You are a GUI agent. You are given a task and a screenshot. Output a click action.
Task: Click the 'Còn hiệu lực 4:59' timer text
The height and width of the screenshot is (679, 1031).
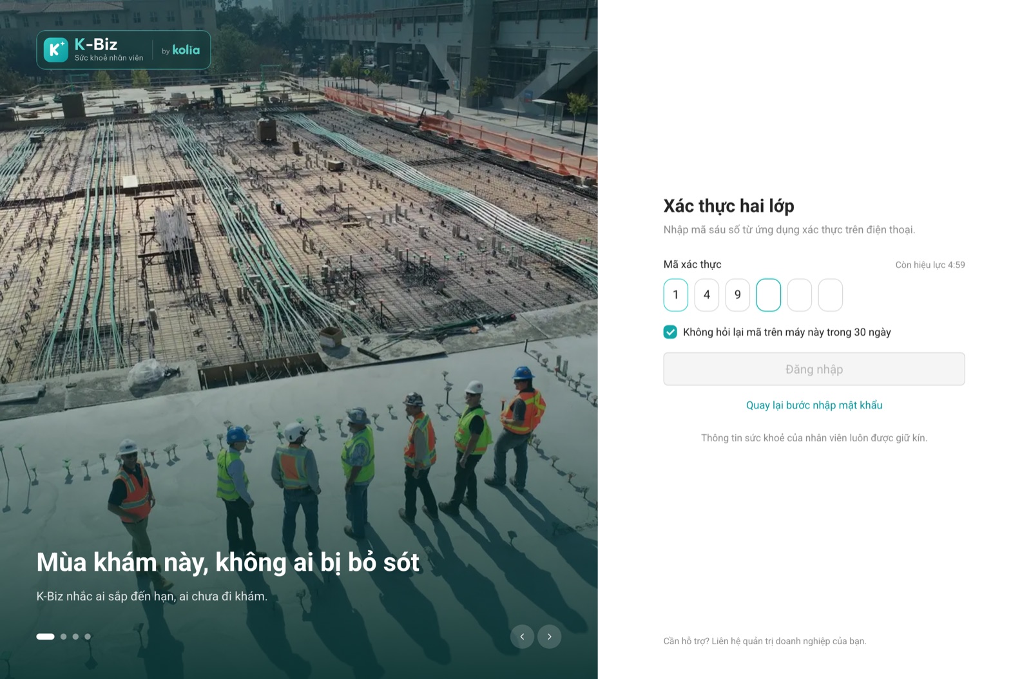pyautogui.click(x=930, y=265)
